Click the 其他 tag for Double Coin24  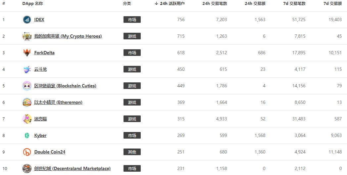[132, 152]
